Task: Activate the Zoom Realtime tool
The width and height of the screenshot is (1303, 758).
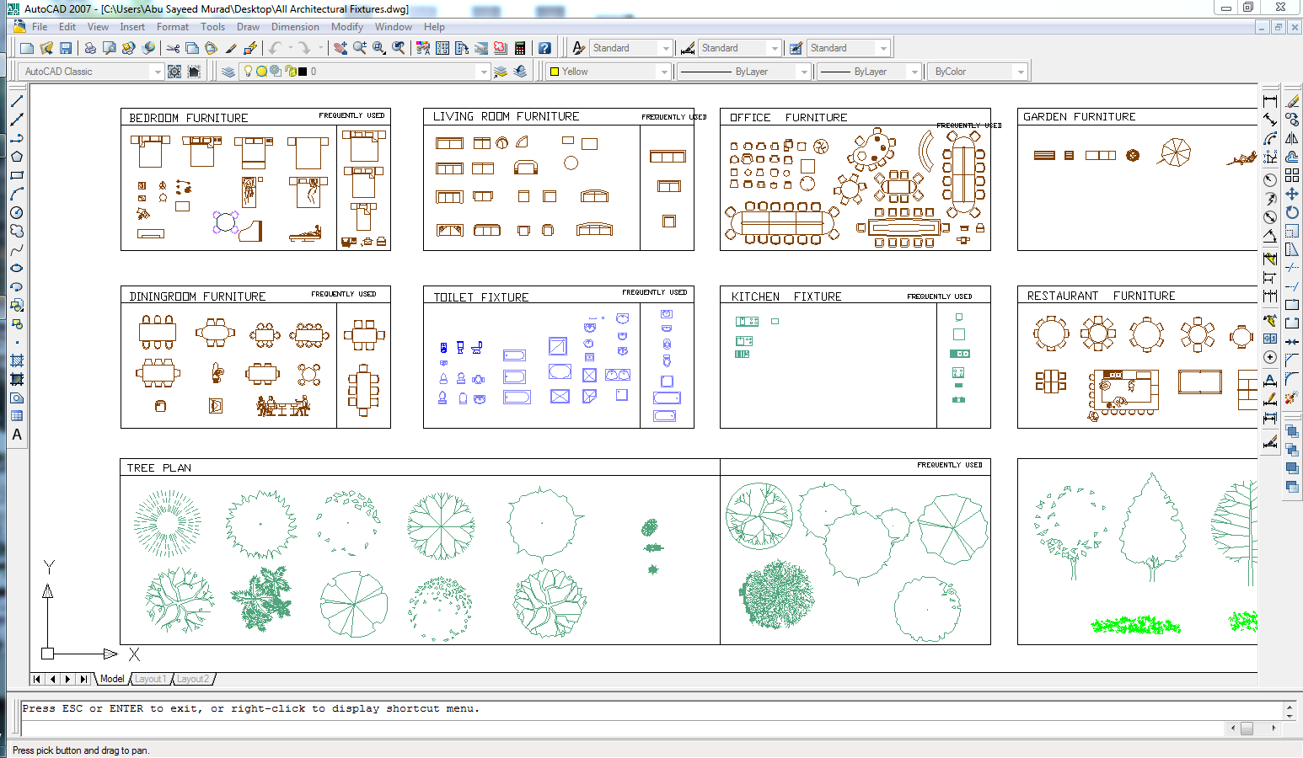Action: point(360,48)
